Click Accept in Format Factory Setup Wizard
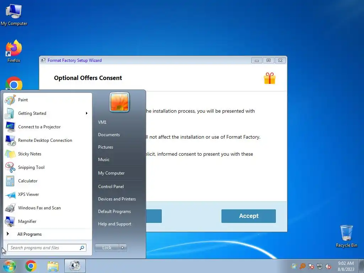364x273 pixels. point(248,216)
